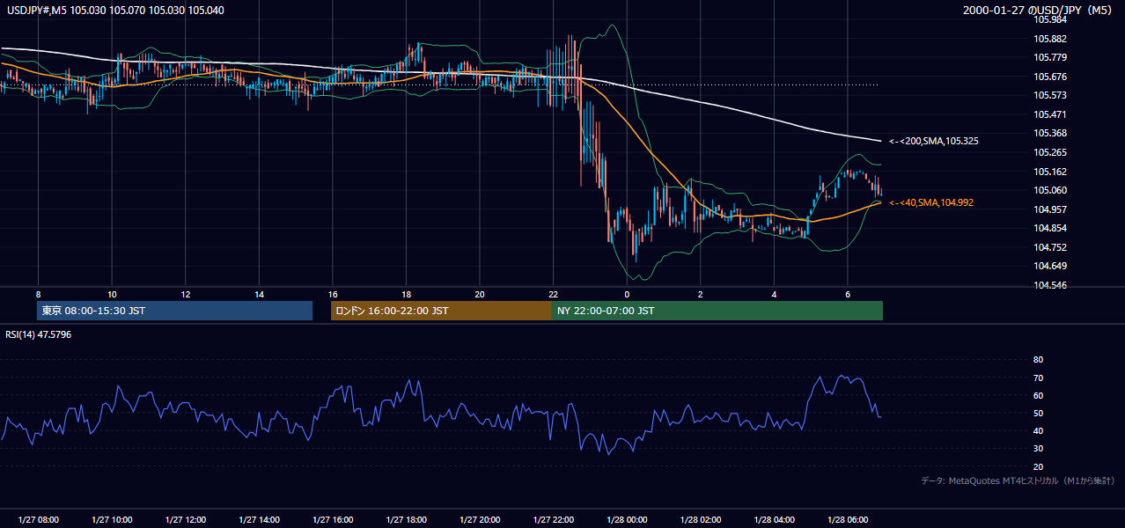Click hour label 10 under price chart
Viewport: 1125px width, 528px height.
pos(112,294)
